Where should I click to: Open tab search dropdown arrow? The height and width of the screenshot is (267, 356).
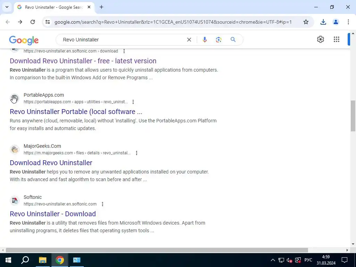pos(7,7)
